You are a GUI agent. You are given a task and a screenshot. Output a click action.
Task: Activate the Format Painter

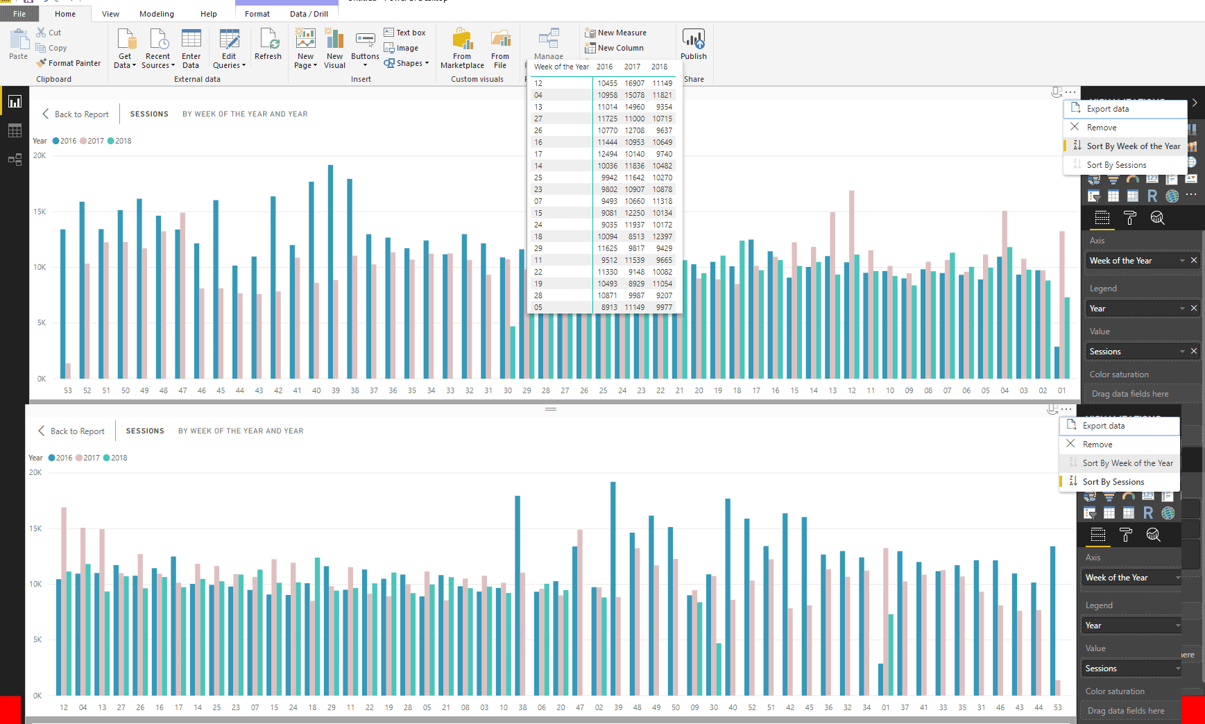point(69,63)
